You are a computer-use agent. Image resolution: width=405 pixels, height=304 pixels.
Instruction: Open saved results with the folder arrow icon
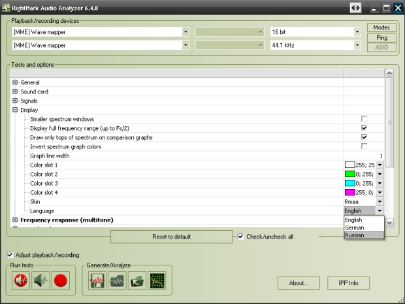coord(137,280)
